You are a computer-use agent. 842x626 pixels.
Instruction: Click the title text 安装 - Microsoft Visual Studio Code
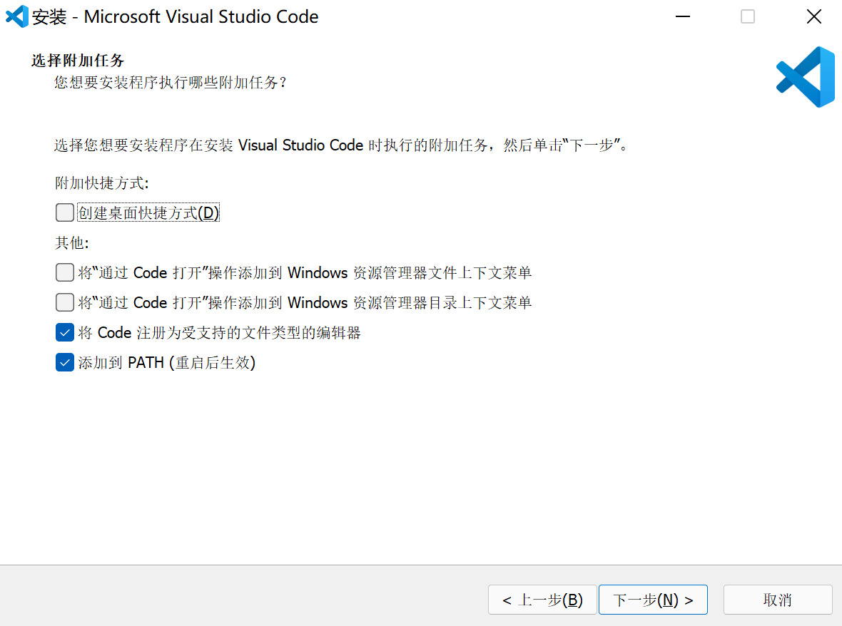(x=175, y=16)
